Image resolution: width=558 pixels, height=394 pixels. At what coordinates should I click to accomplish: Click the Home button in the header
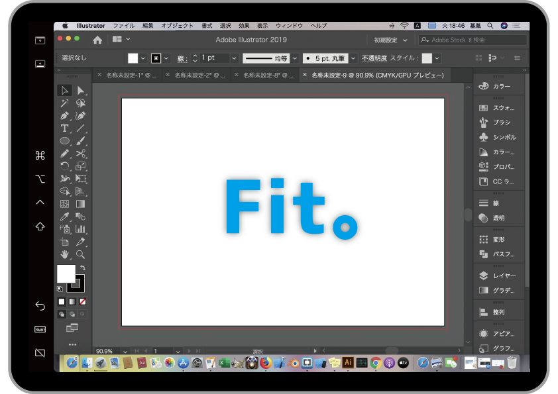coord(97,40)
